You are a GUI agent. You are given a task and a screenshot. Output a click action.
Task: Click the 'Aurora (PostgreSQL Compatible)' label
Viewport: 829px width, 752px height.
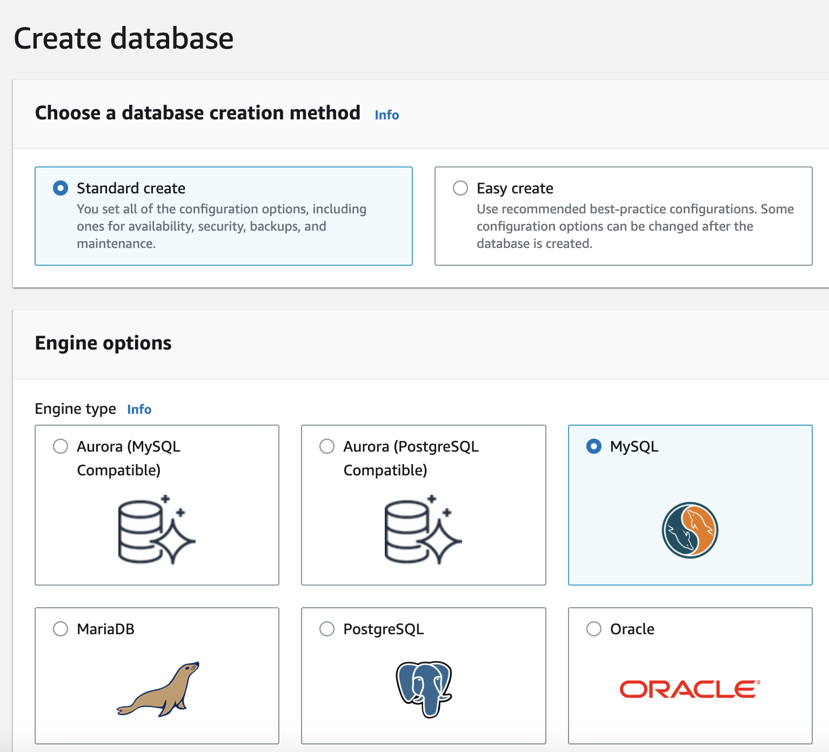click(411, 458)
